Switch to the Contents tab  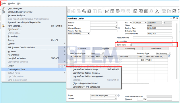(82, 49)
